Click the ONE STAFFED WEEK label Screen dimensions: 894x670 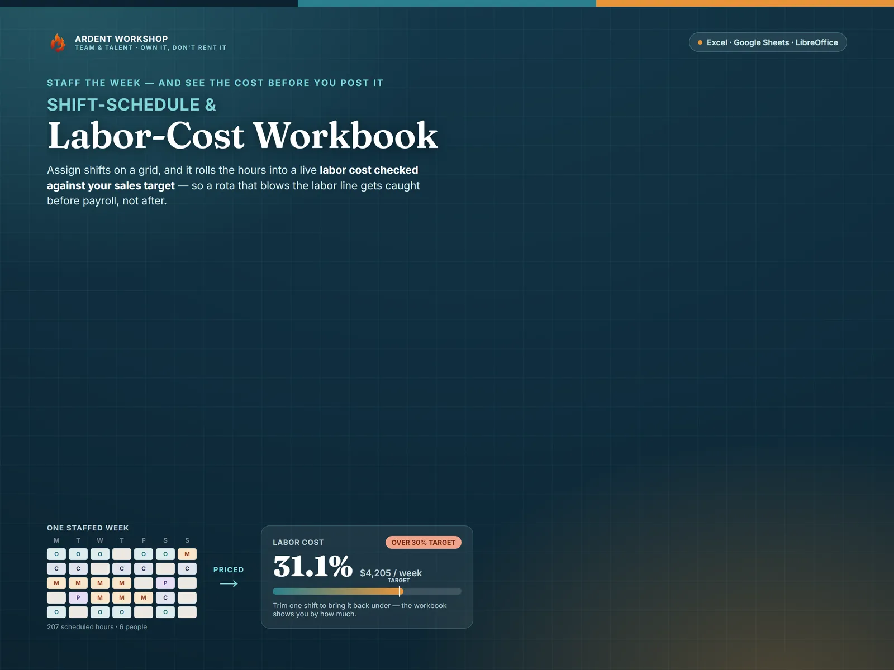[88, 528]
